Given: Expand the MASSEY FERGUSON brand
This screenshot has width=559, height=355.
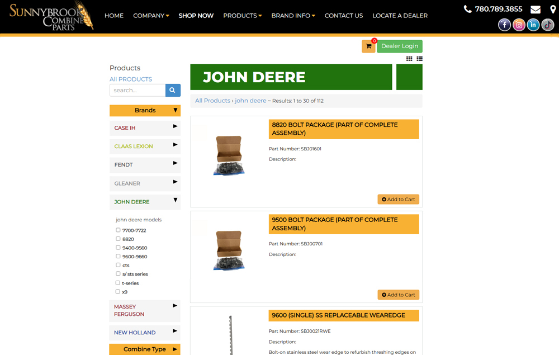Looking at the screenshot, I should click(145, 311).
